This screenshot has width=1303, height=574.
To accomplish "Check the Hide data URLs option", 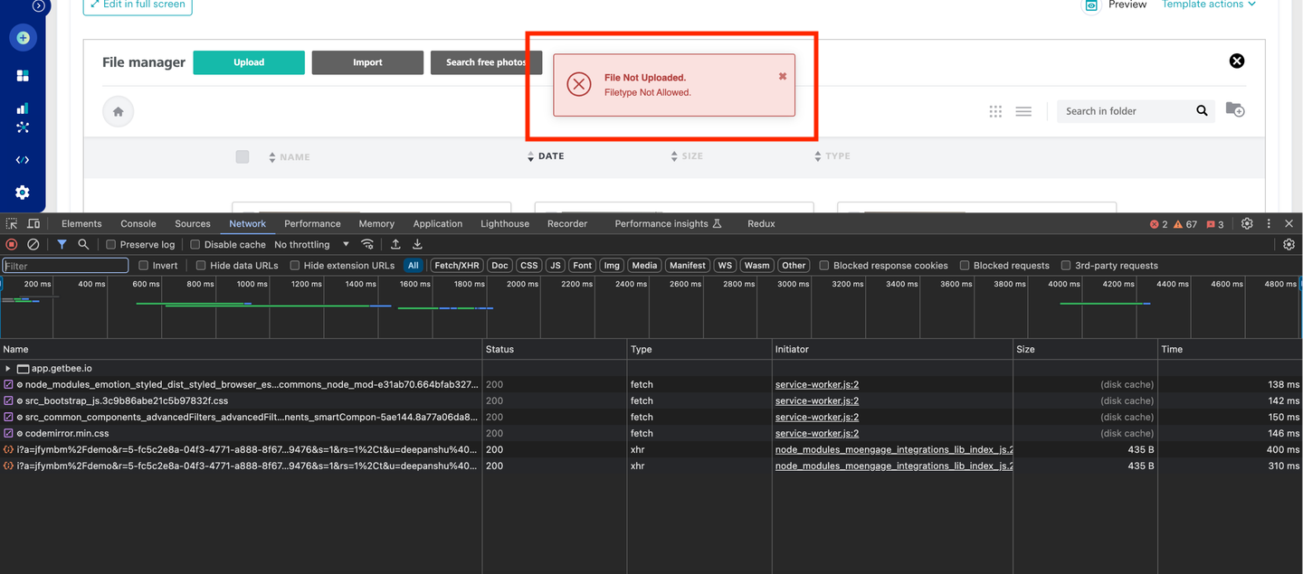I will (x=201, y=266).
